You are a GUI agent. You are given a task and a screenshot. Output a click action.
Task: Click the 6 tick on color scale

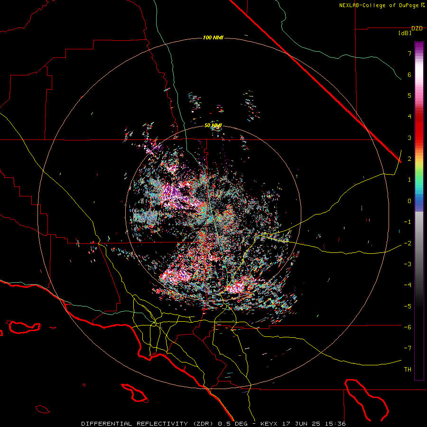(x=409, y=74)
